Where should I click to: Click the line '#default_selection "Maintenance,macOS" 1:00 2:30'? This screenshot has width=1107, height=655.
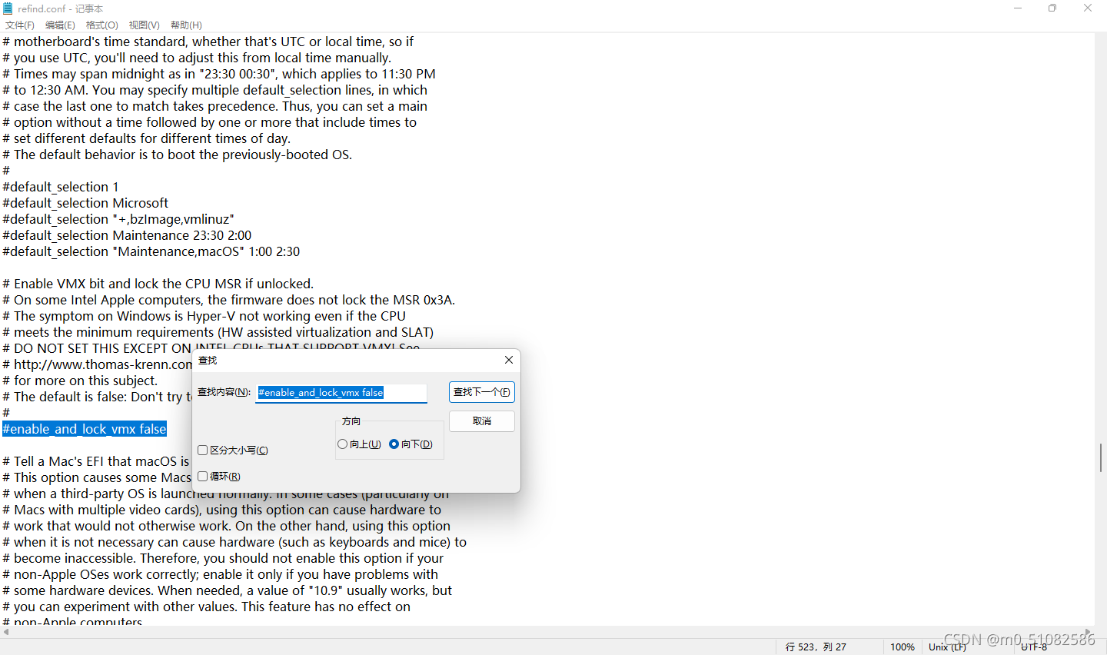pyautogui.click(x=151, y=251)
